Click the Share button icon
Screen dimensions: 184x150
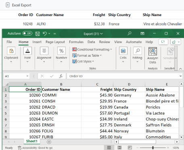[x=174, y=42]
